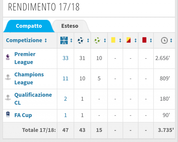The height and width of the screenshot is (142, 178).
Task: Click the FA Cup logo icon
Action: pos(8,115)
